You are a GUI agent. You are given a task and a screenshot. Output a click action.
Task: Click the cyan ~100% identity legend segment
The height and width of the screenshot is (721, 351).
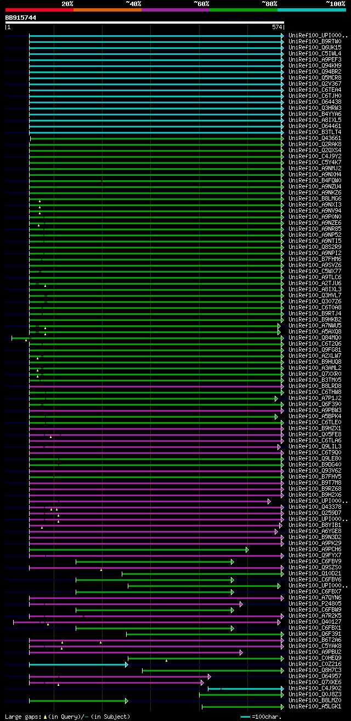tap(312, 10)
